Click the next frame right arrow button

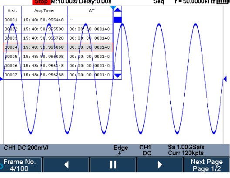pos(160,165)
